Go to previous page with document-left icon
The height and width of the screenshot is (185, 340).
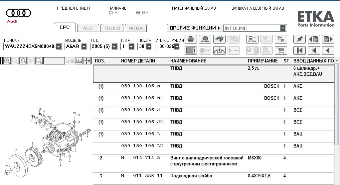pos(314,39)
